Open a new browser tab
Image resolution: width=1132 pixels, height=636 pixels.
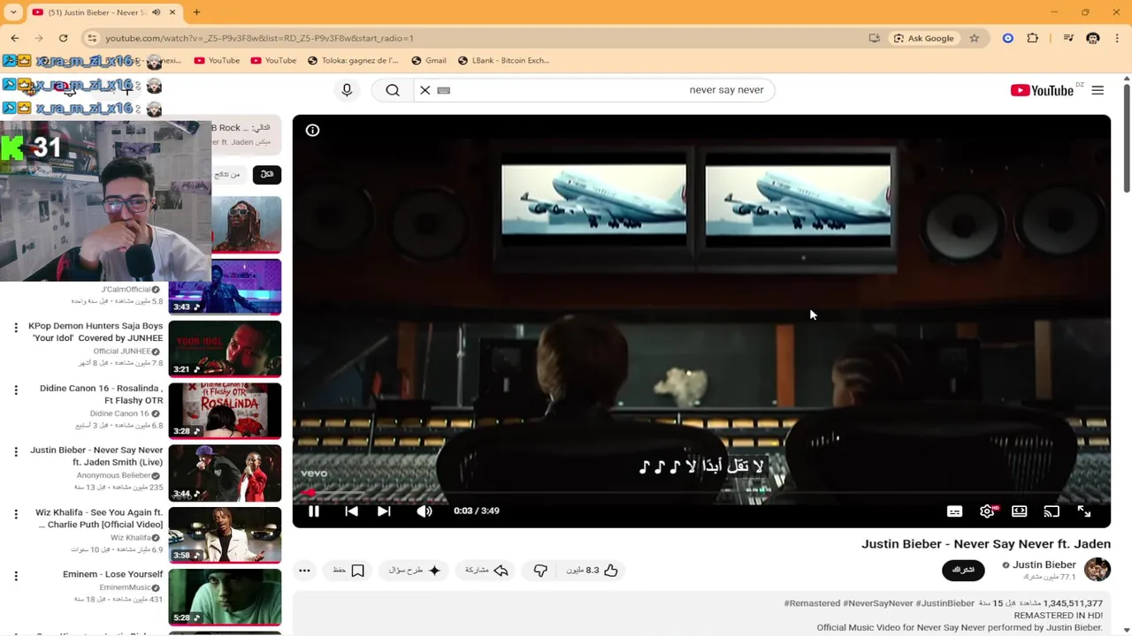tap(196, 12)
